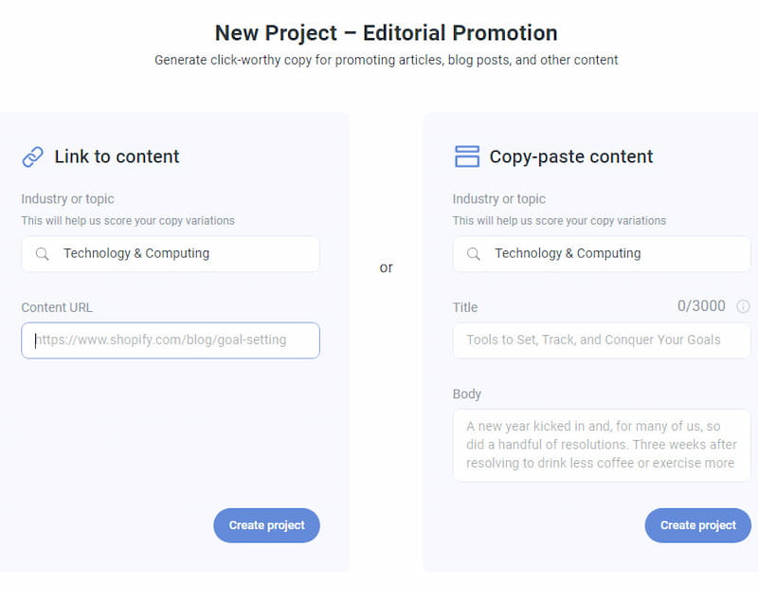Click into the Title text field
The width and height of the screenshot is (758, 589).
[602, 340]
